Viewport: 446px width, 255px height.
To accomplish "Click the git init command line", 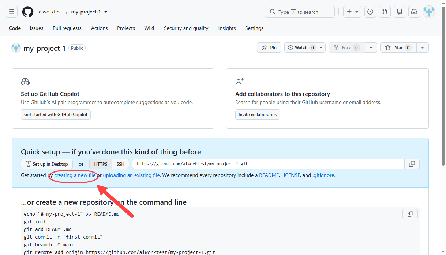I will (35, 221).
